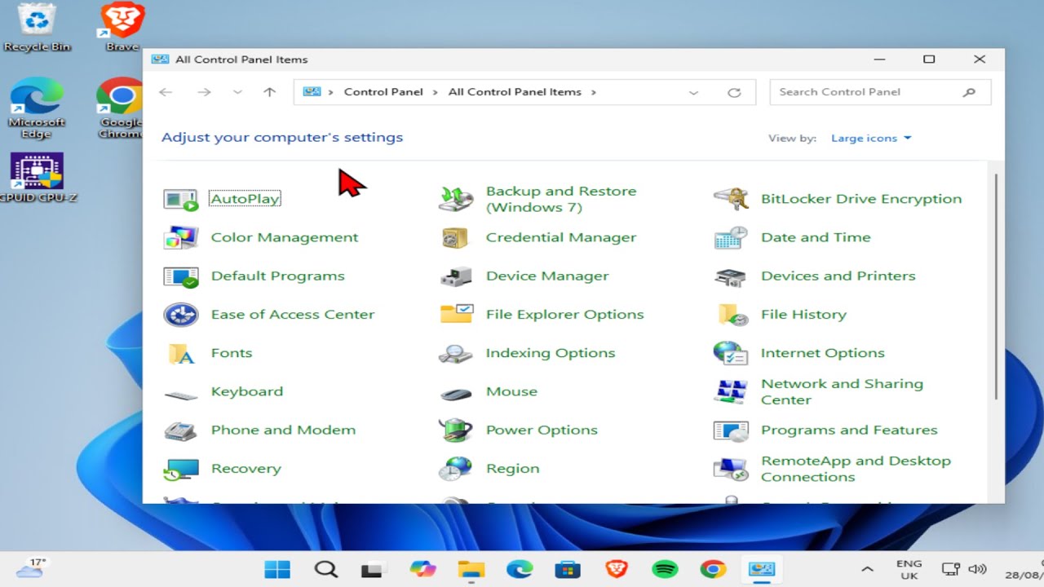
Task: Expand the chevron after All Control Panel Items
Action: point(594,92)
